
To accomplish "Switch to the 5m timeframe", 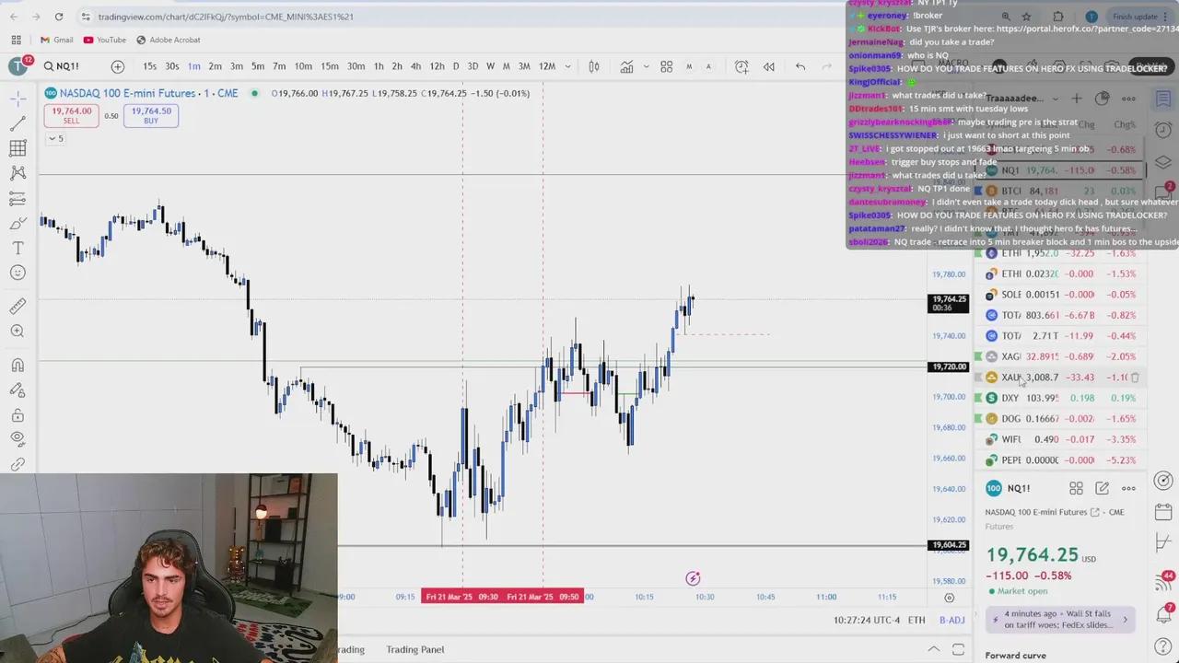I will coord(258,66).
